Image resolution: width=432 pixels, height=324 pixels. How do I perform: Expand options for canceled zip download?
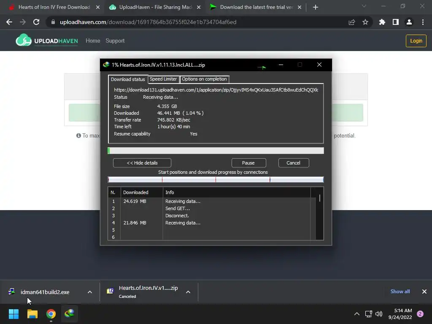[x=188, y=292]
